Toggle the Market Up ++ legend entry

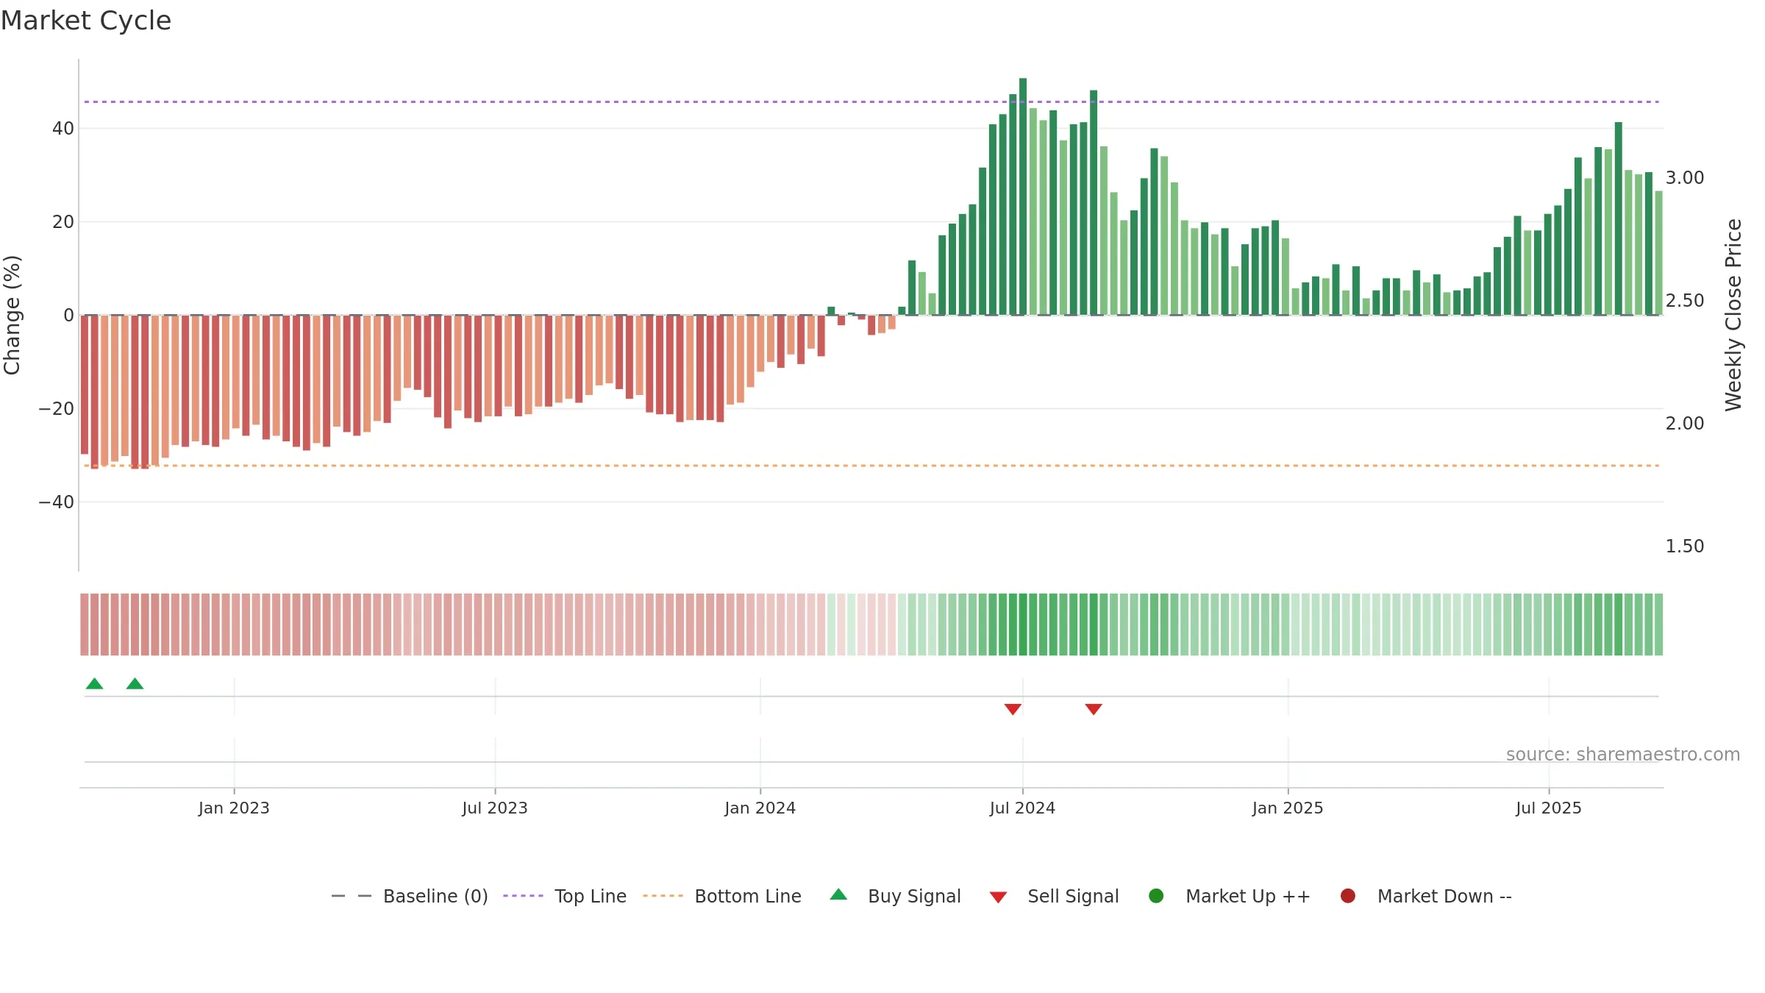(1229, 896)
